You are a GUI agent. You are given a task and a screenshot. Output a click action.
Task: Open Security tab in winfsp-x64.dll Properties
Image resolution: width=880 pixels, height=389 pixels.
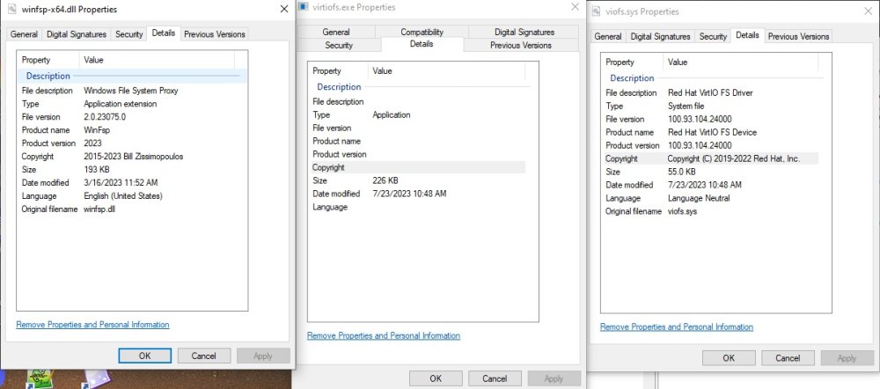click(129, 34)
